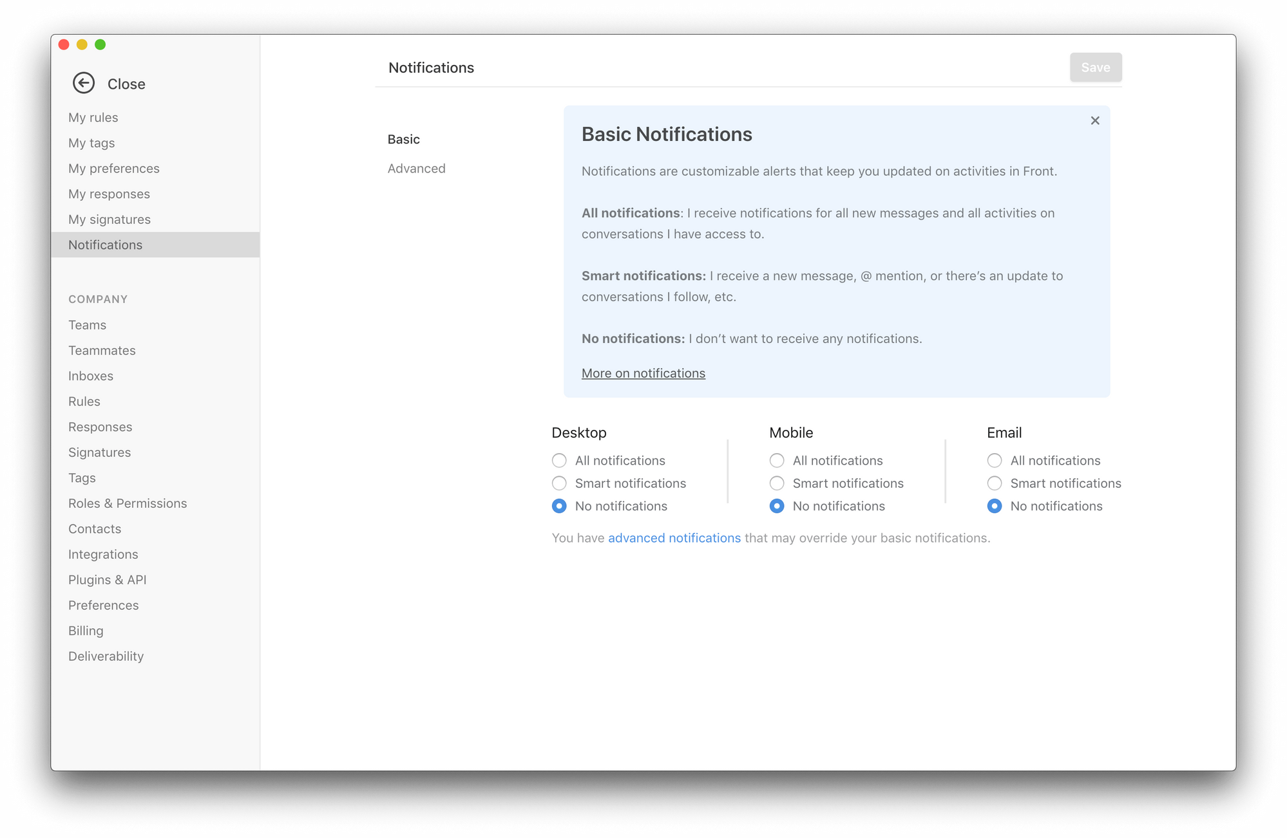Open My rules in sidebar
Screen dimensions: 1287x838
(x=93, y=118)
